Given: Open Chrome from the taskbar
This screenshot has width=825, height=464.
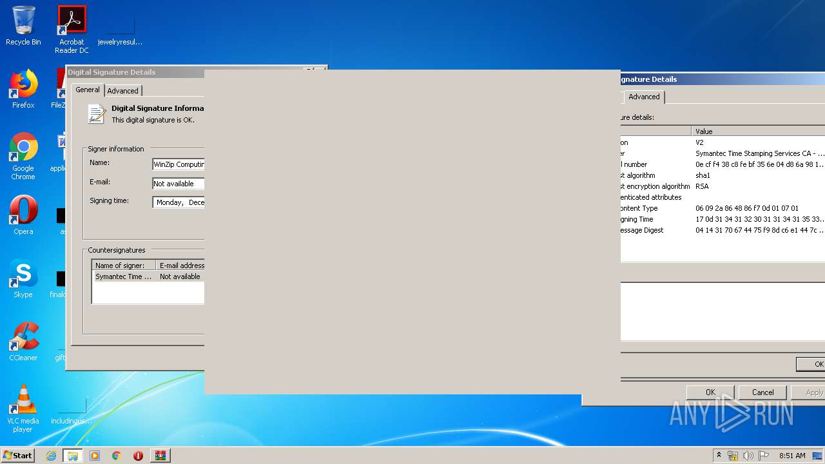Looking at the screenshot, I should [117, 456].
